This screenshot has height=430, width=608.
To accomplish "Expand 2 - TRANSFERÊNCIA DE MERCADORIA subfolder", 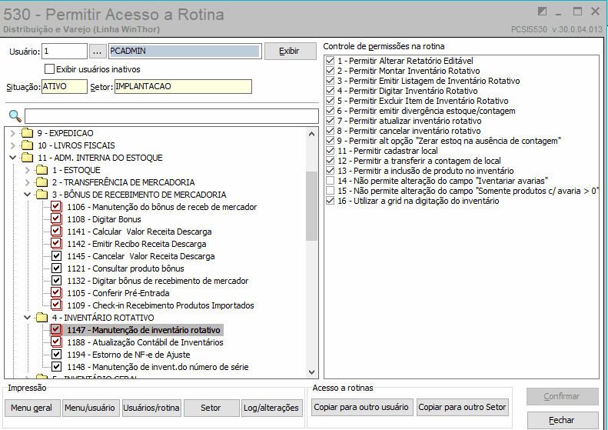I will pyautogui.click(x=27, y=182).
